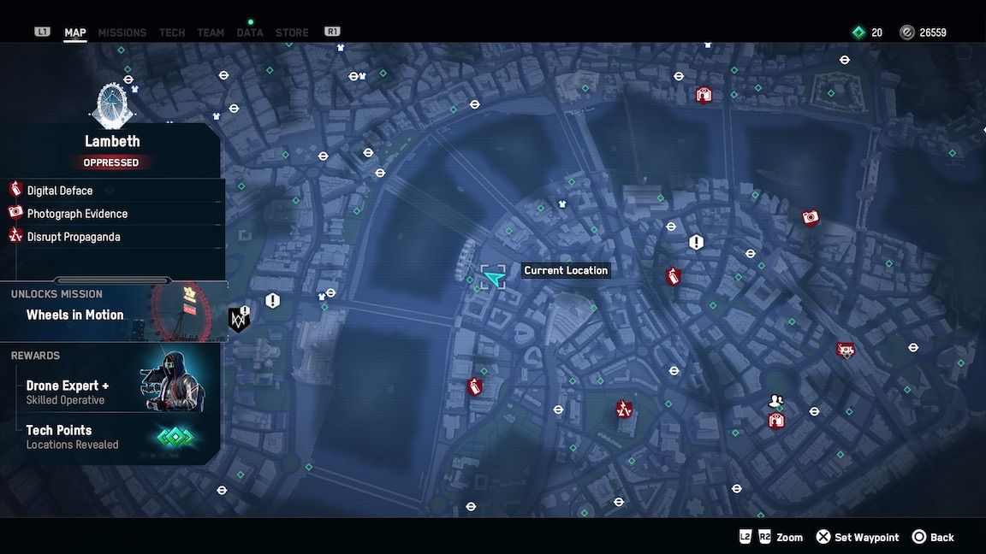Select the red archway marker below the recruit icon
The width and height of the screenshot is (986, 554).
click(x=776, y=421)
